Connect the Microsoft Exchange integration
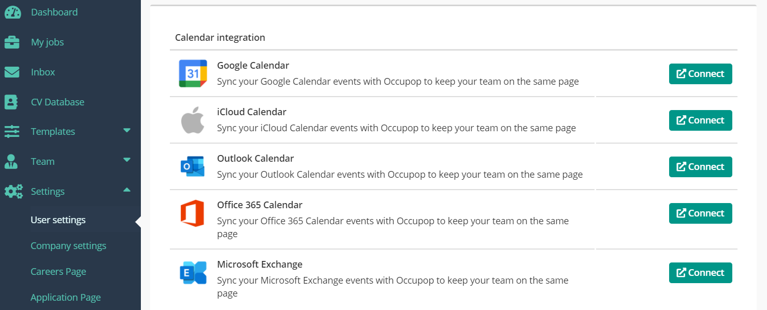The height and width of the screenshot is (310, 767). coord(700,272)
